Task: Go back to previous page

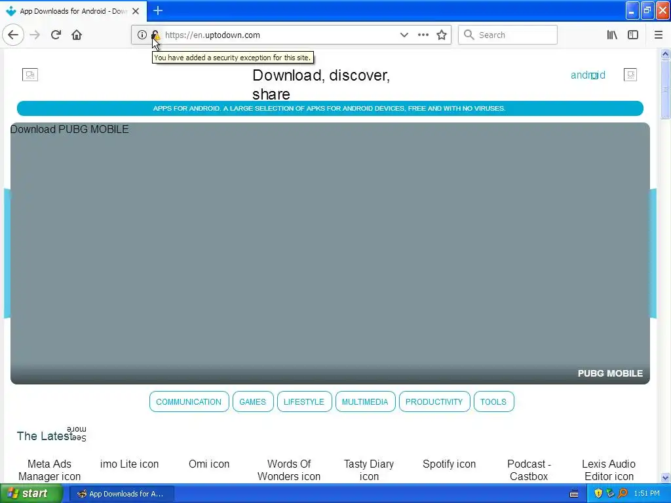Action: (x=13, y=35)
